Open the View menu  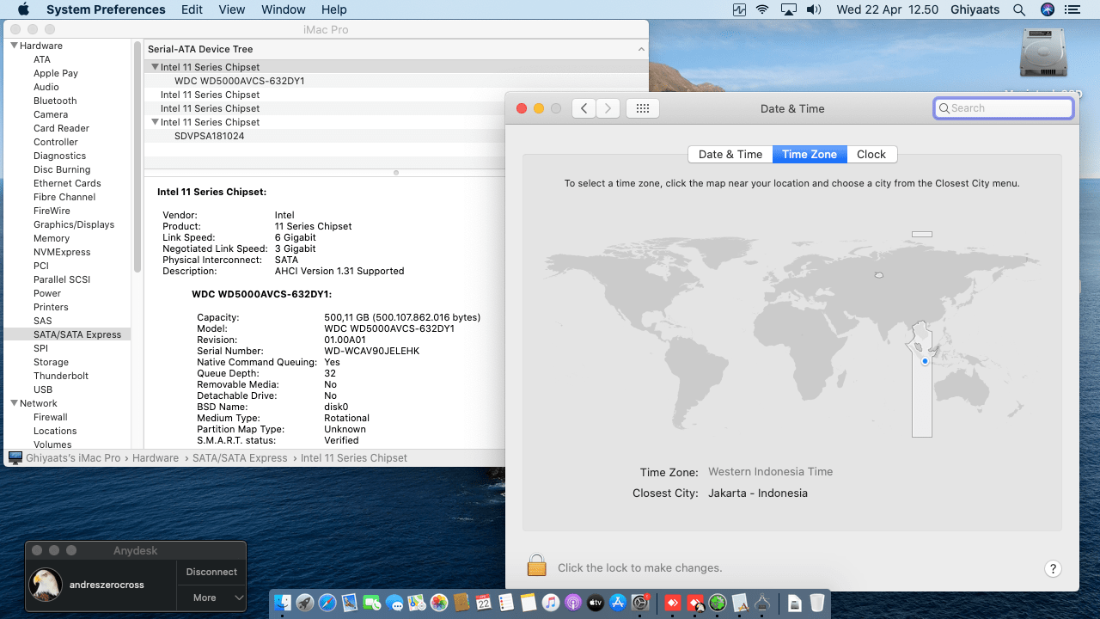click(232, 9)
